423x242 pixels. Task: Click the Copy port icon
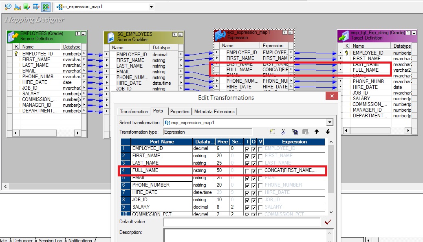pos(295,132)
